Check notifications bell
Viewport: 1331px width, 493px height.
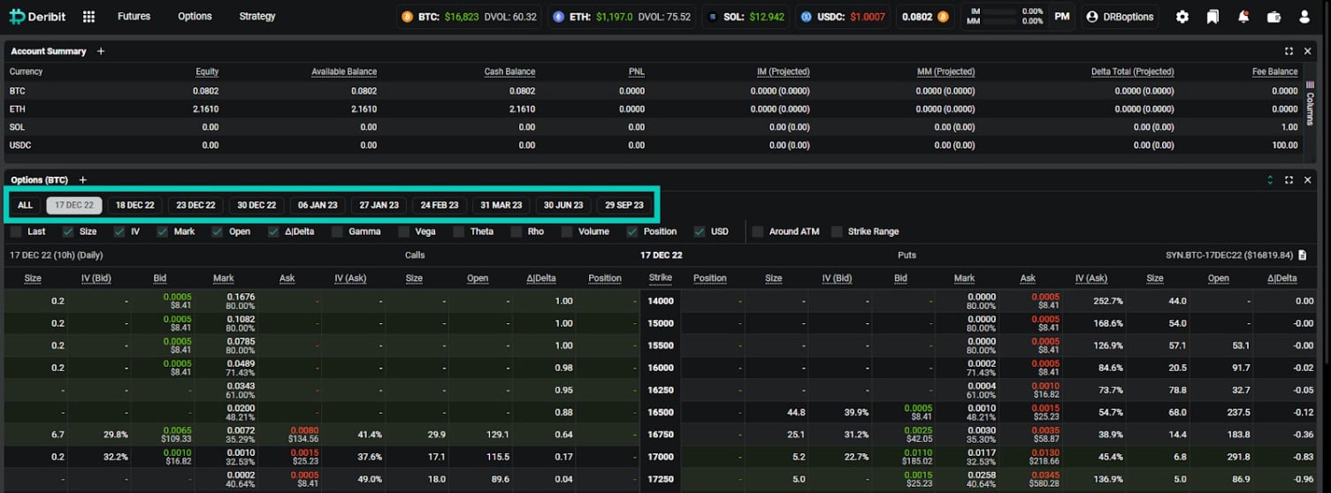point(1243,17)
